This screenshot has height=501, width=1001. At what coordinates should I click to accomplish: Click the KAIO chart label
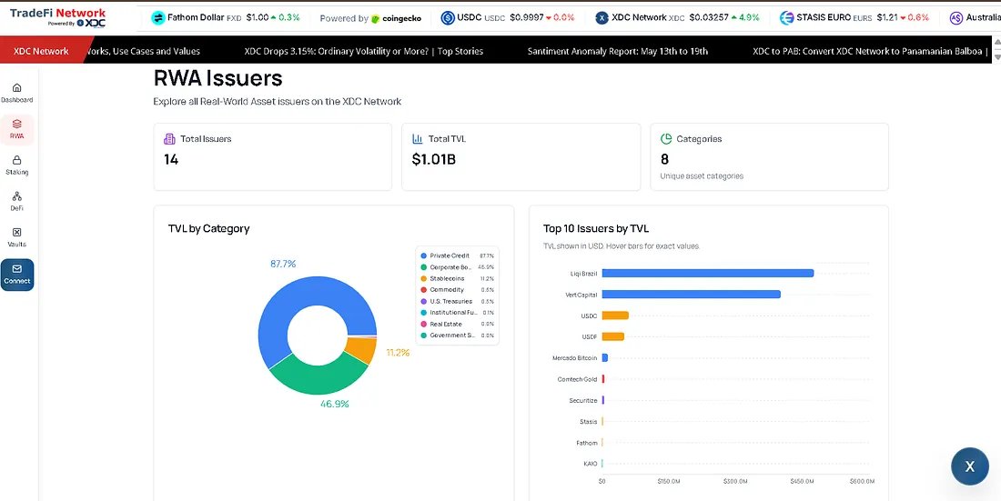click(x=590, y=464)
